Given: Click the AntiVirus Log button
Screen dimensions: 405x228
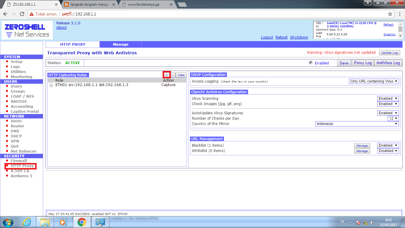Looking at the screenshot, I should pyautogui.click(x=388, y=63).
